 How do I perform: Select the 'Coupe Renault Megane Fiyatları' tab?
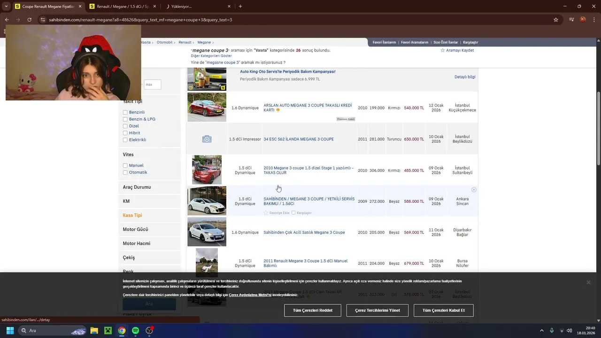pos(48,7)
